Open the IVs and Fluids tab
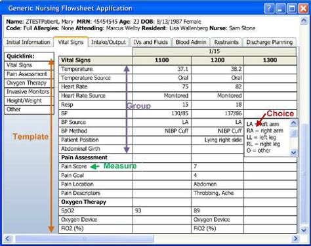 151,42
